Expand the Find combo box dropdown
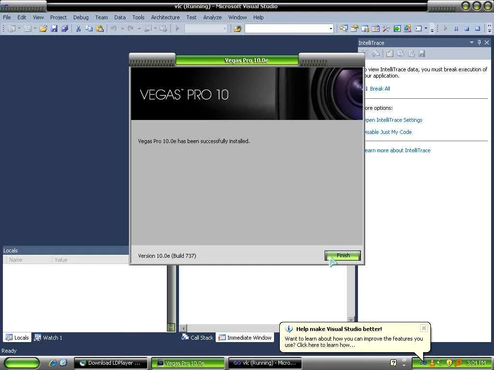This screenshot has width=494, height=370. pyautogui.click(x=330, y=28)
